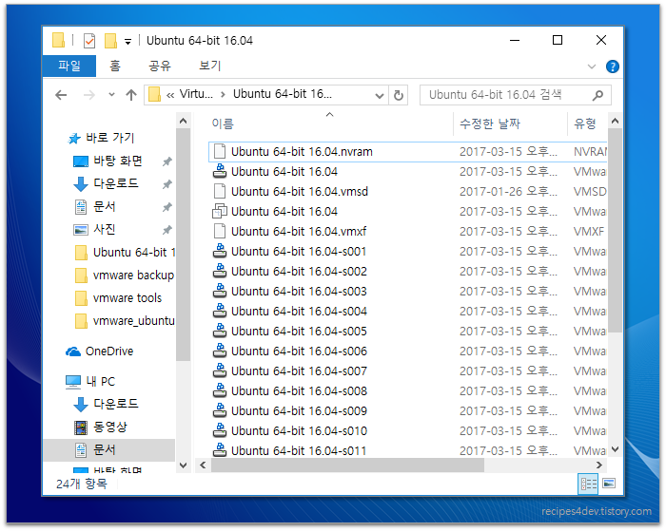
Task: Go up one folder level arrow
Action: (x=131, y=95)
